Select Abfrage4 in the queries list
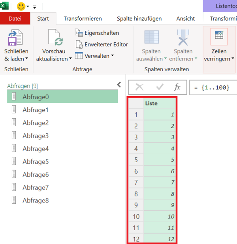 (x=35, y=149)
